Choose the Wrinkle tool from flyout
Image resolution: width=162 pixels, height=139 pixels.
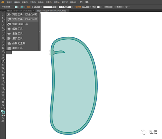coord(22,48)
